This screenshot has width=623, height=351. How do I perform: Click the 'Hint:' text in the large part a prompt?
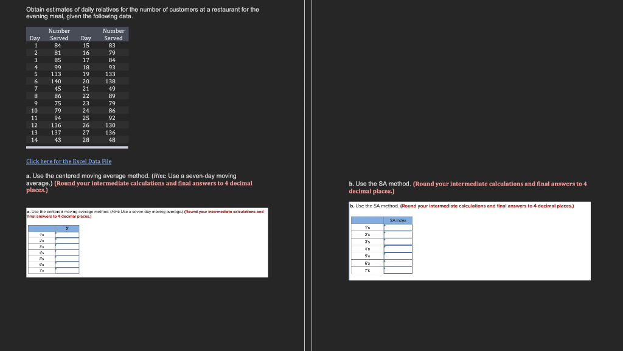[x=160, y=176]
